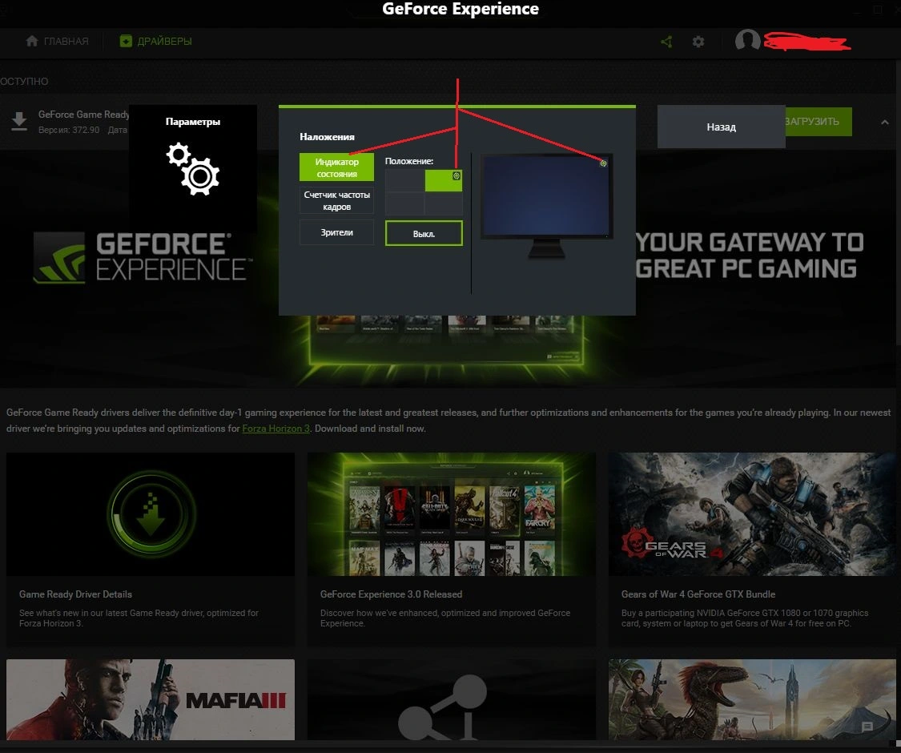Open the Forza Horizon 3 link
901x753 pixels.
click(276, 429)
